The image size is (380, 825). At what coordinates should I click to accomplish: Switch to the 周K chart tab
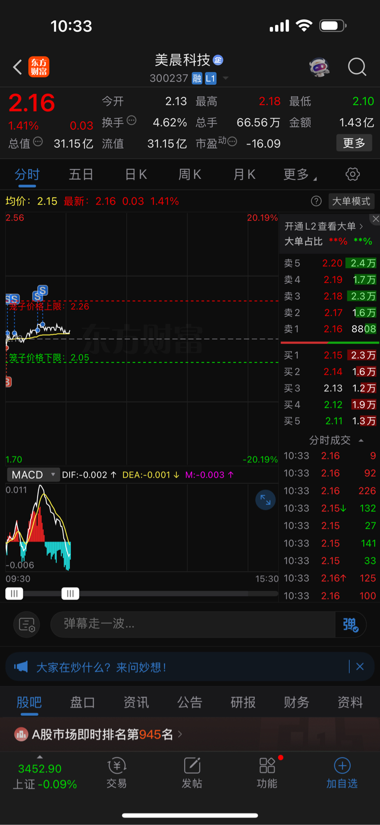(x=190, y=174)
